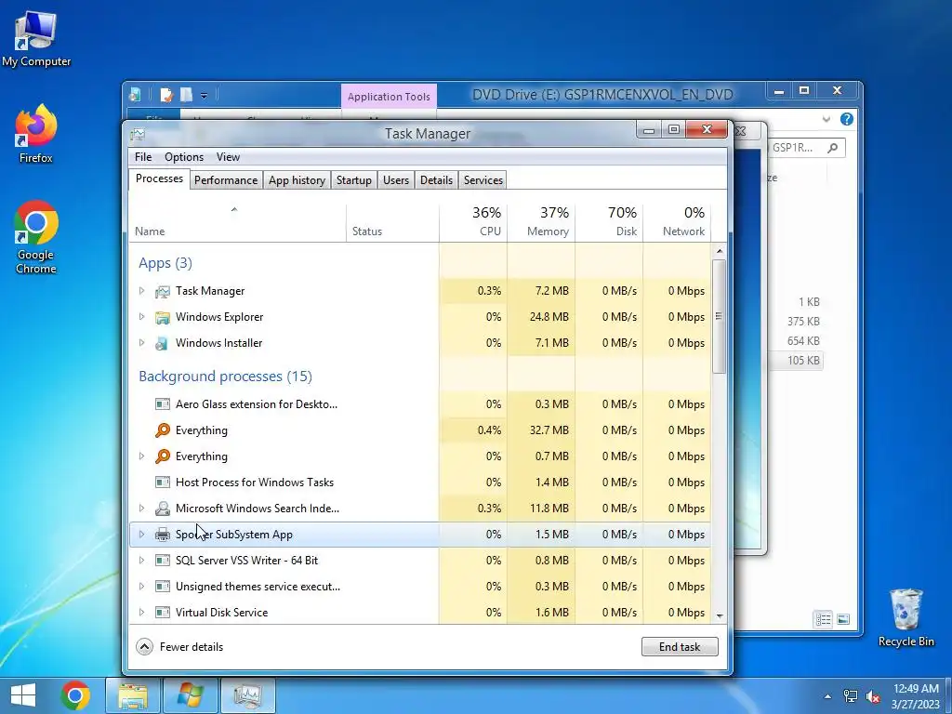Select the Task Manager taskbar button
This screenshot has height=714, width=952.
click(247, 695)
